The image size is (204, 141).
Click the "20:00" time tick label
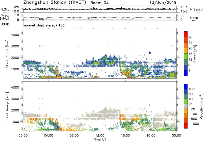(151, 136)
